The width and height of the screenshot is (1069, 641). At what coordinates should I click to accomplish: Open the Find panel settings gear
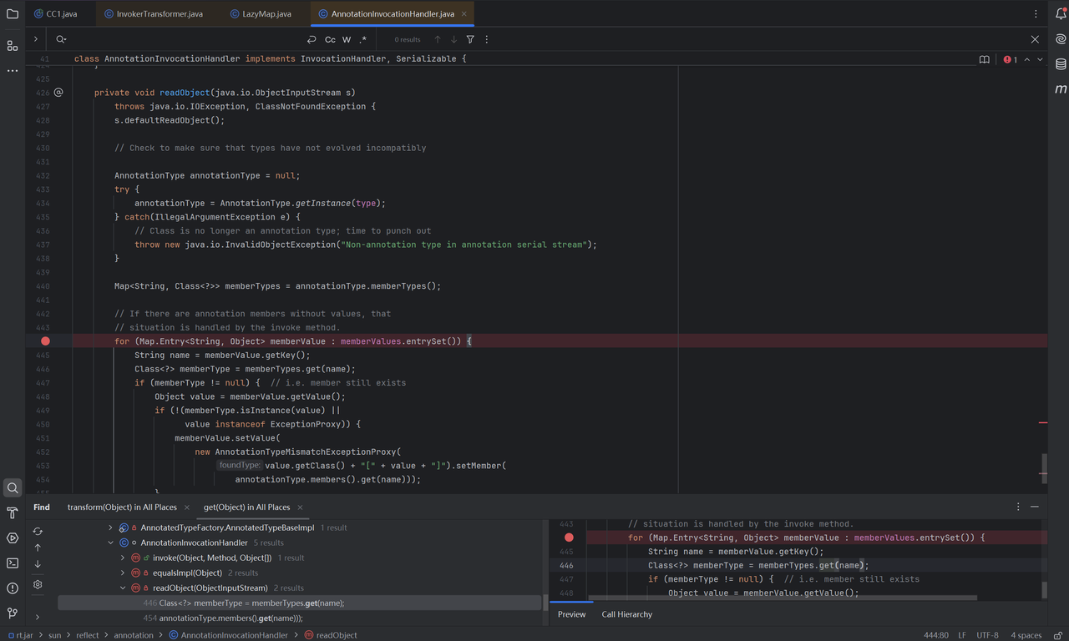[x=38, y=585]
